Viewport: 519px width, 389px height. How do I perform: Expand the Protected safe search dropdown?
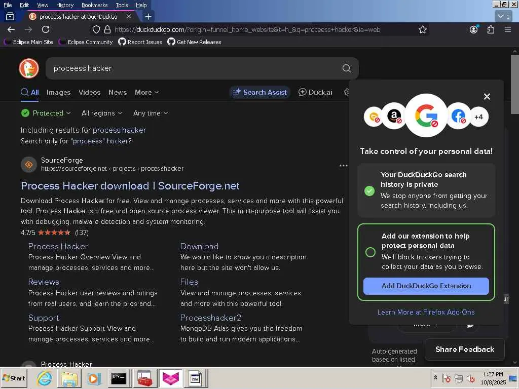click(x=46, y=113)
